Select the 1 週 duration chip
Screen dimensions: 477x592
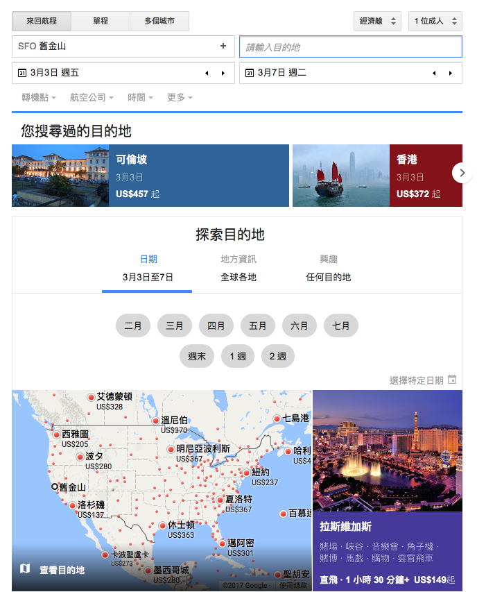tap(238, 356)
